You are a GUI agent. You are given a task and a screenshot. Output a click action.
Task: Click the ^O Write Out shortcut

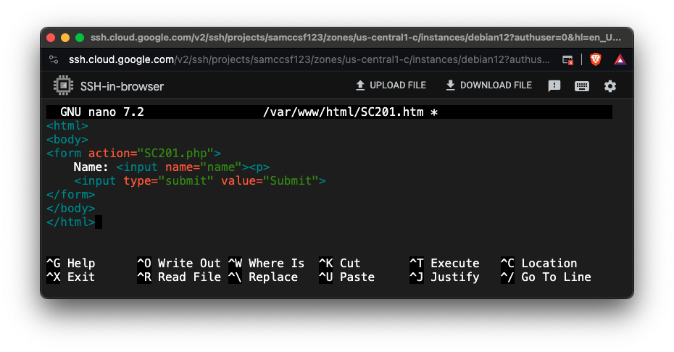tap(179, 263)
